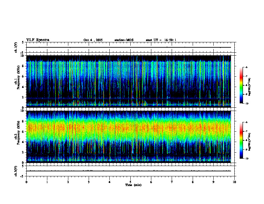Click the "VLF Spectra" title text
This screenshot has width=264, height=204.
(38, 40)
